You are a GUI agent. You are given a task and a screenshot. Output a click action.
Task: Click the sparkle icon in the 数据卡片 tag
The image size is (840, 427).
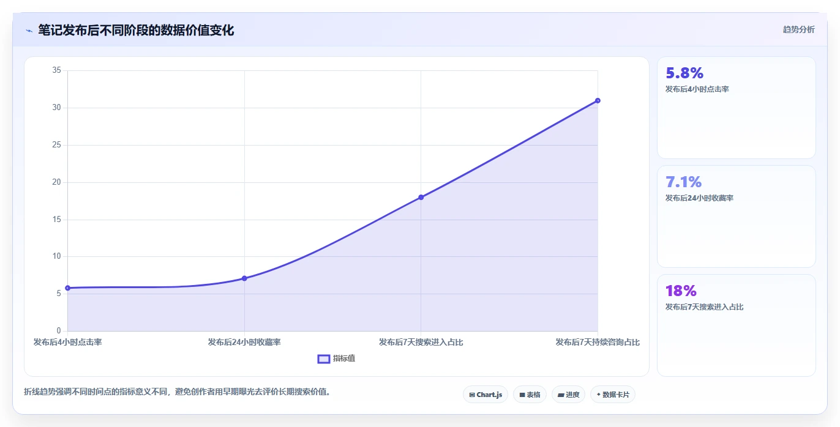pos(599,395)
